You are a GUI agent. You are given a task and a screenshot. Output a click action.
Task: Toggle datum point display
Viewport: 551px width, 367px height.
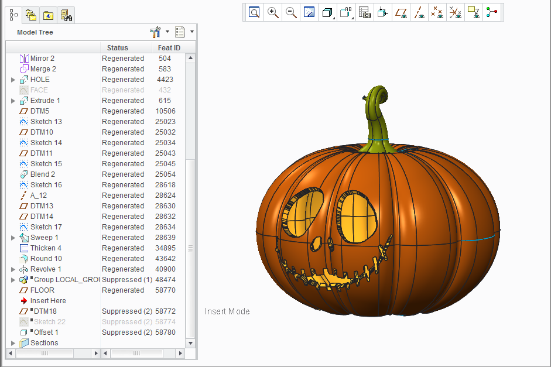coord(437,13)
